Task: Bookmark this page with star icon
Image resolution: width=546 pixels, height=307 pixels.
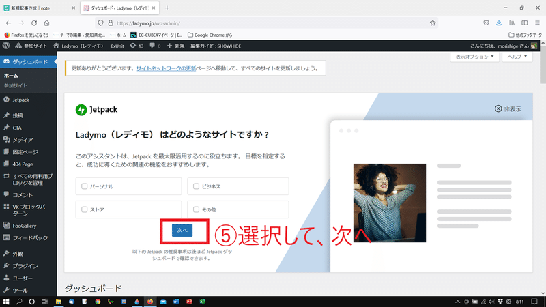Action: click(433, 23)
